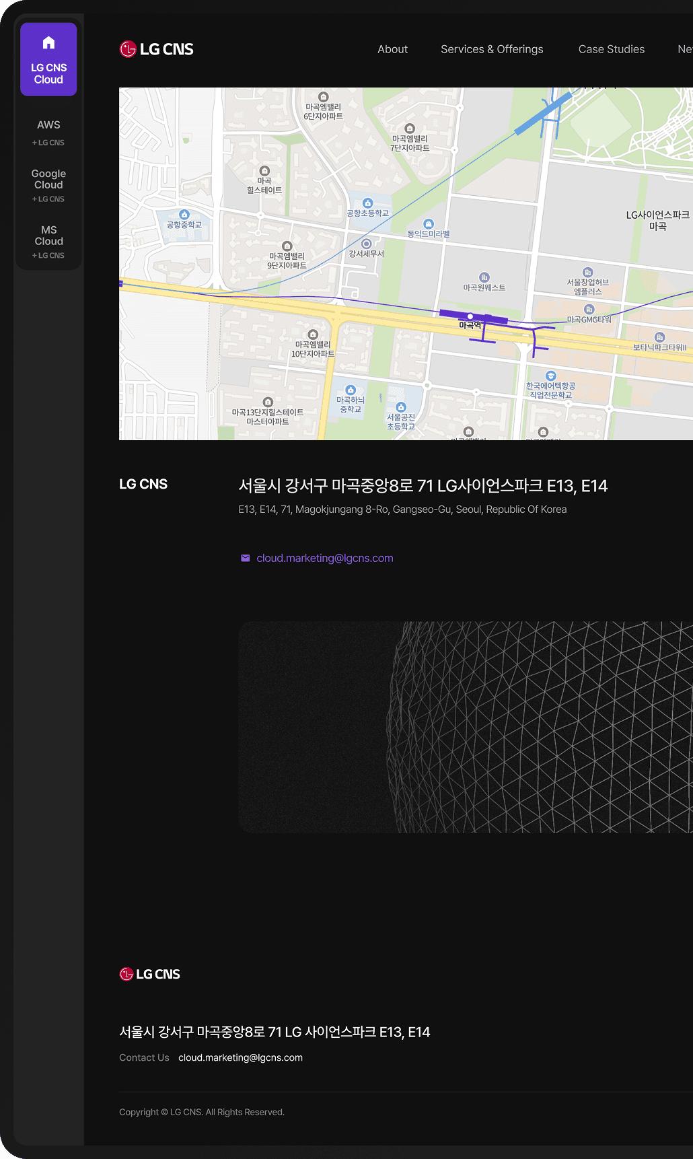Open Case Studies menu item
Viewport: 693px width, 1159px height.
tap(611, 49)
